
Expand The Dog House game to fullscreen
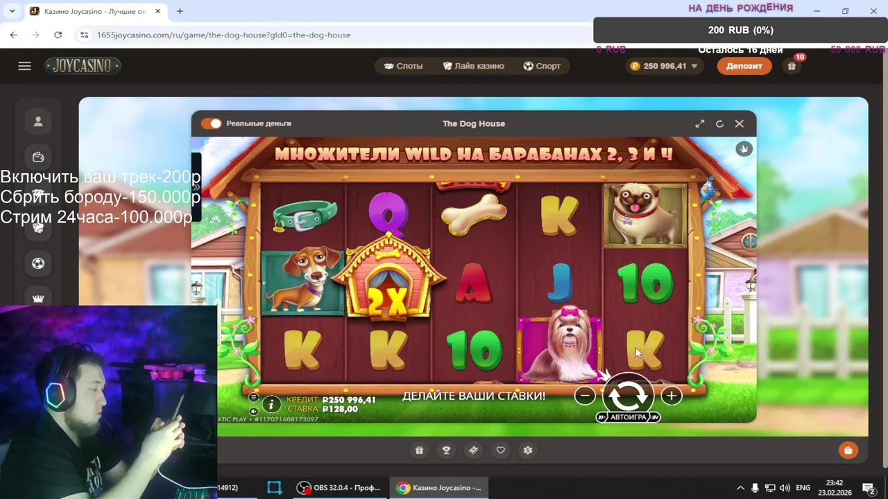(x=700, y=123)
